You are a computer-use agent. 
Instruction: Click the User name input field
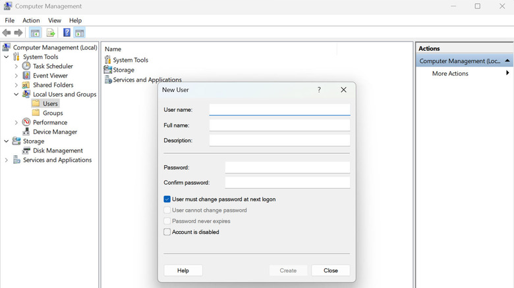click(x=279, y=110)
